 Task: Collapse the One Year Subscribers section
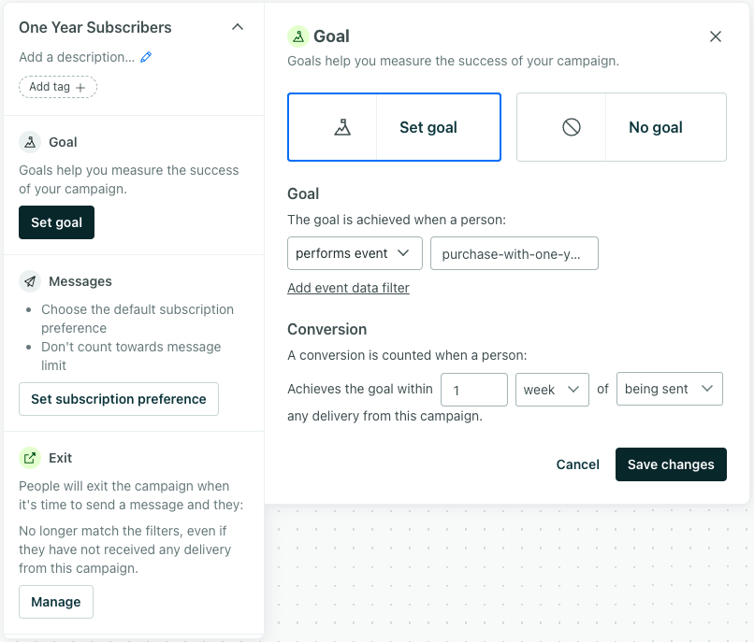click(238, 27)
